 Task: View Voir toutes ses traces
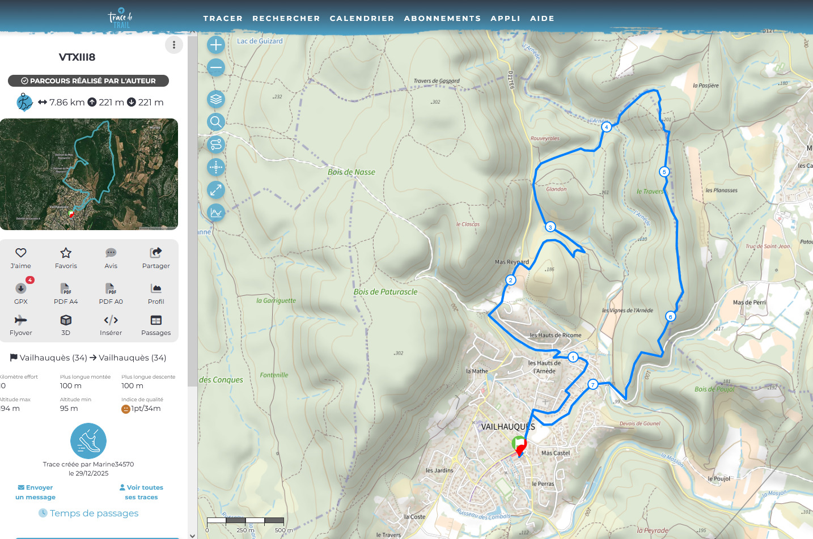click(141, 492)
